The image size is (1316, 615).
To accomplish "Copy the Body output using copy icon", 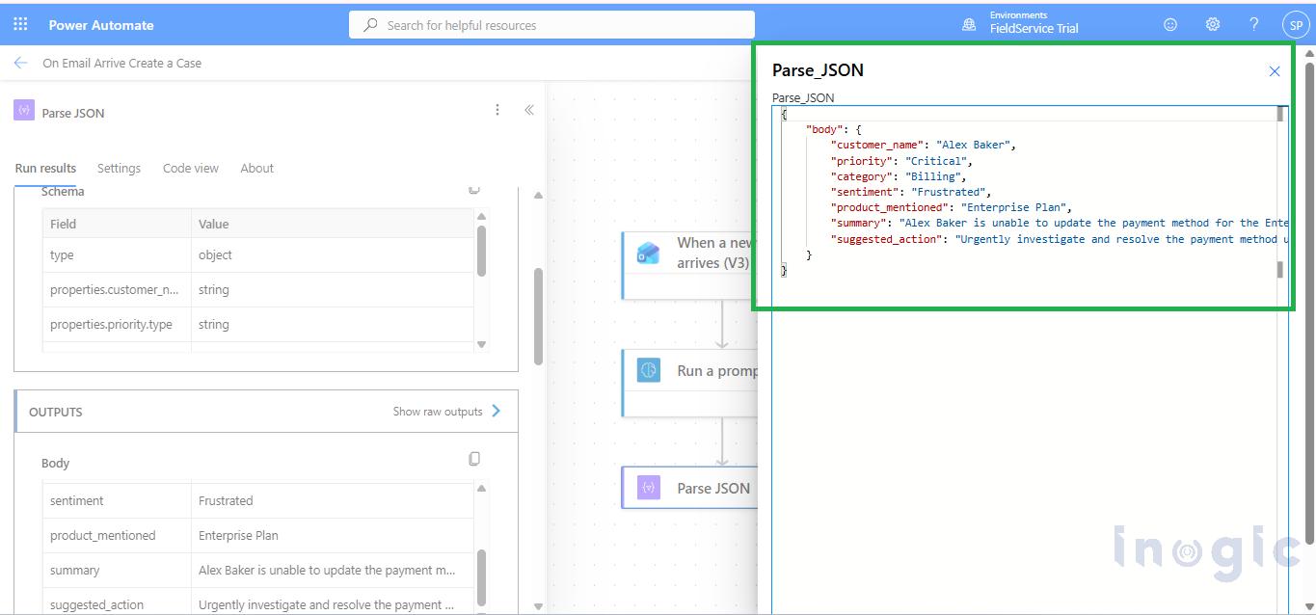I will (x=474, y=459).
